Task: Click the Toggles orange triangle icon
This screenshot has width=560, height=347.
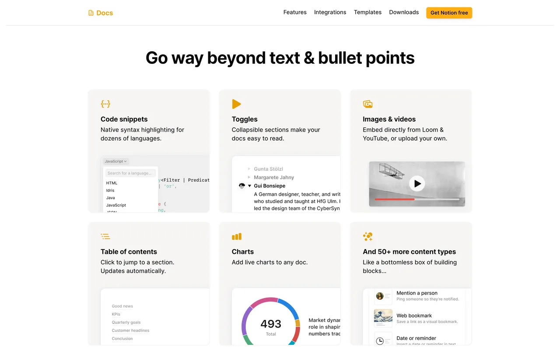Action: [x=236, y=104]
